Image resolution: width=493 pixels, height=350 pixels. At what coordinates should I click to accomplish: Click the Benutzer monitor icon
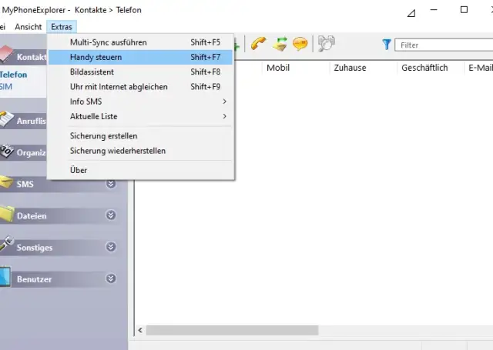coord(5,277)
